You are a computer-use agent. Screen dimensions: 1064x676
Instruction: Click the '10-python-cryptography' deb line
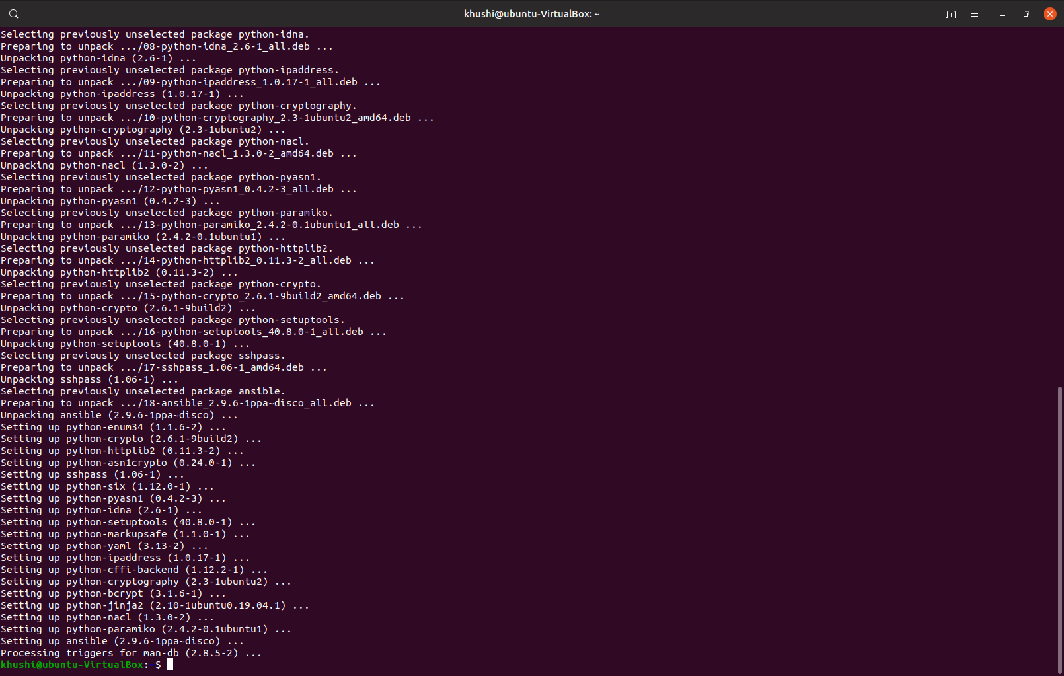pos(217,118)
